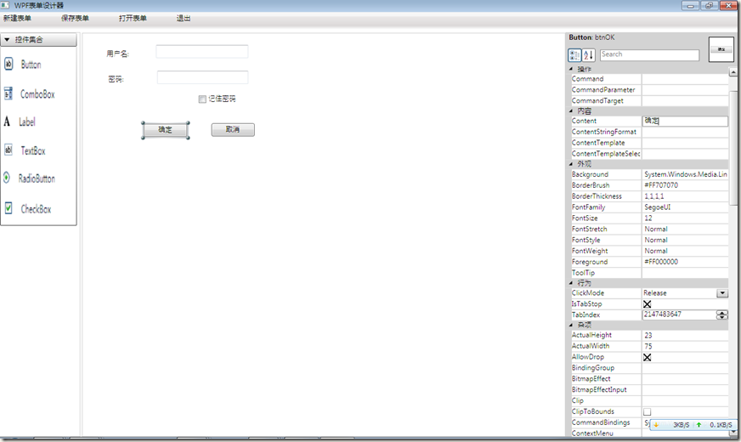Select the ToolTip property row
Screen dimensions: 741x442
pos(649,273)
